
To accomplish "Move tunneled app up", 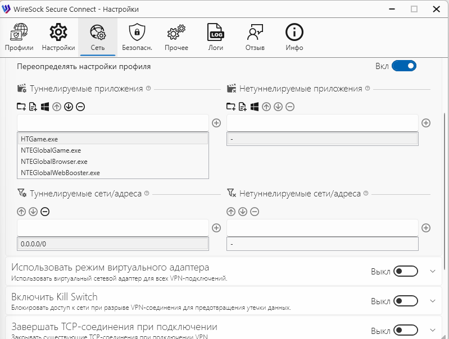I will [57, 107].
